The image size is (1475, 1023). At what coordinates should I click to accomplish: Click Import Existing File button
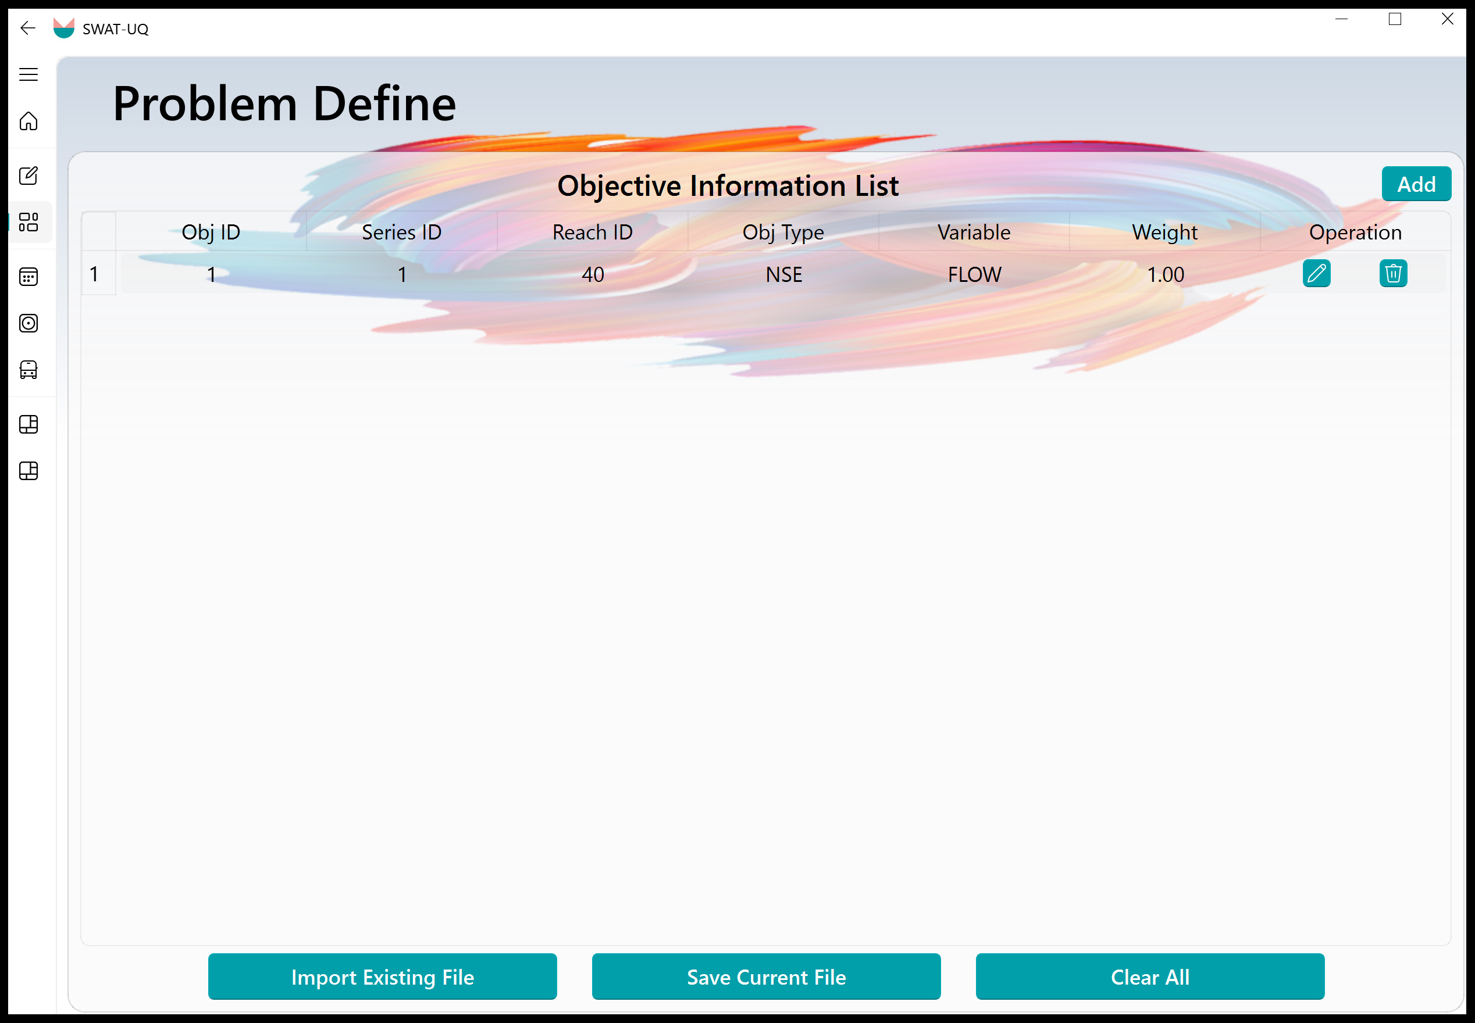[x=382, y=976]
